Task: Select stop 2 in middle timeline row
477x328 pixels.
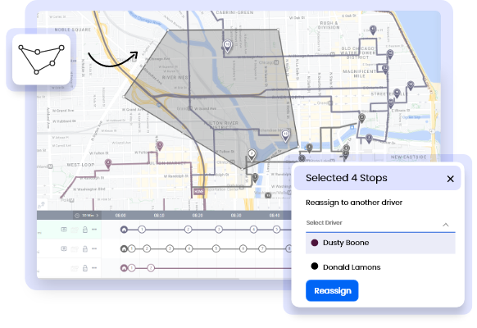Action: coord(147,249)
